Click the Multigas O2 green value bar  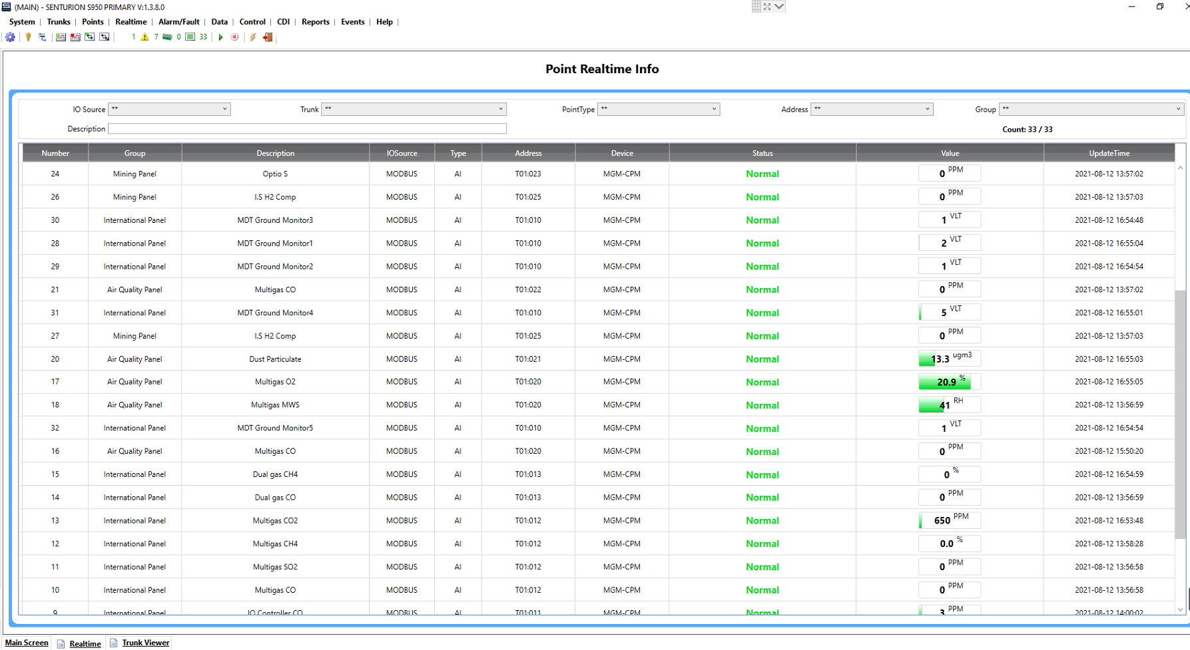(x=944, y=382)
